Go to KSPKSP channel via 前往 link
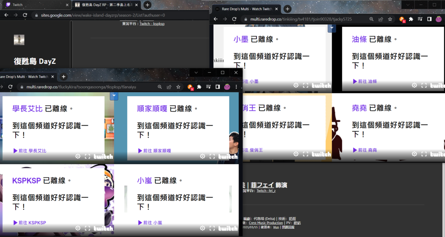Screen dimensions: 445x237 [30, 223]
